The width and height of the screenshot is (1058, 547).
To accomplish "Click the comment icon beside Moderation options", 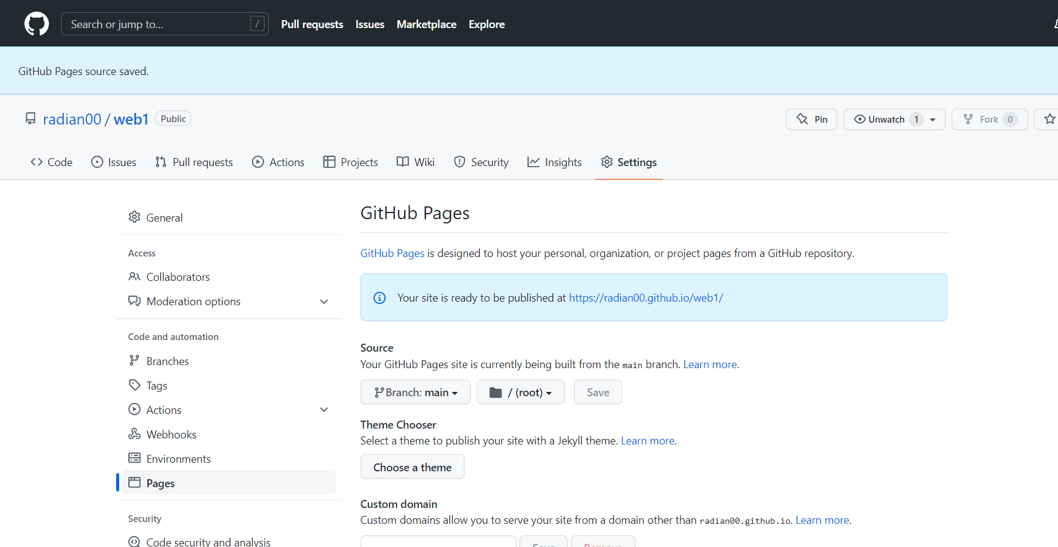I will coord(134,301).
